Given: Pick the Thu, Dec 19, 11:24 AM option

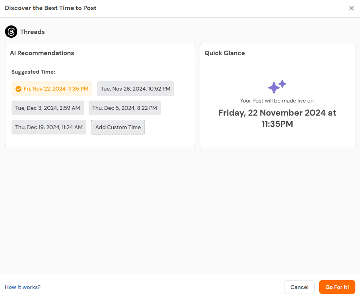Looking at the screenshot, I should (49, 127).
